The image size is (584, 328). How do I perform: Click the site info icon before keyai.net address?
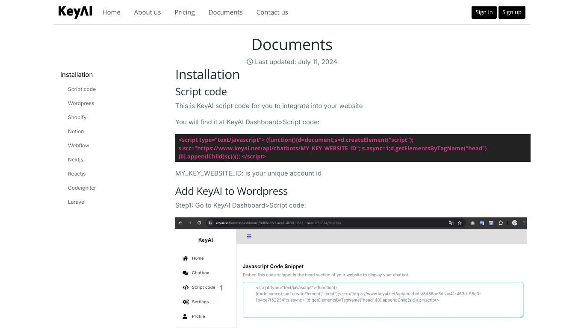[x=210, y=223]
